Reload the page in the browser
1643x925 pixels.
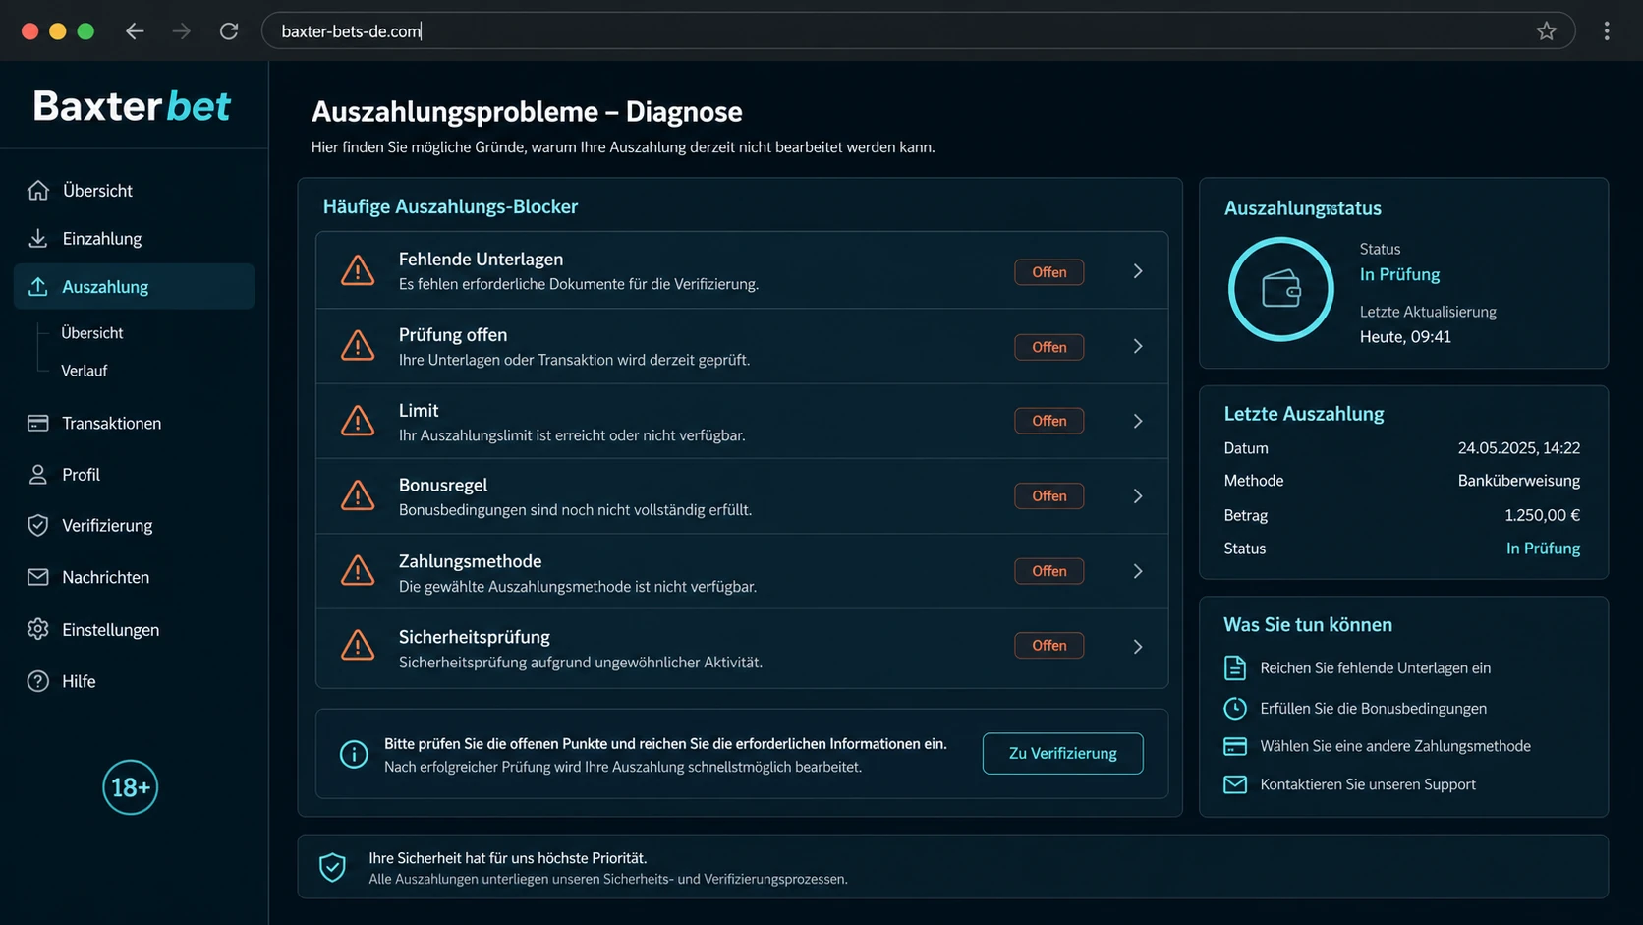pyautogui.click(x=229, y=31)
